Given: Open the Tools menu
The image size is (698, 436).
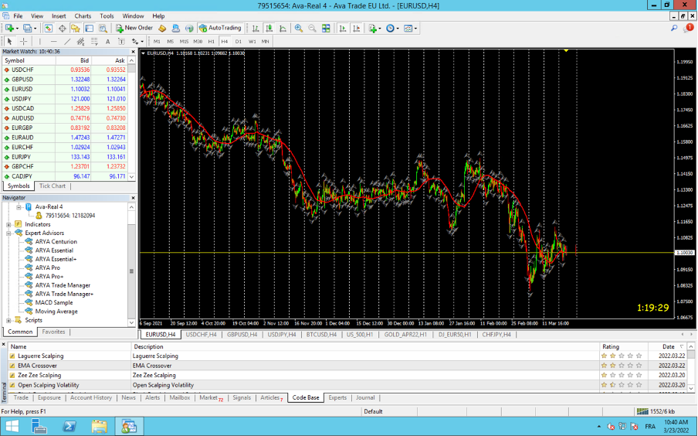Looking at the screenshot, I should click(107, 16).
